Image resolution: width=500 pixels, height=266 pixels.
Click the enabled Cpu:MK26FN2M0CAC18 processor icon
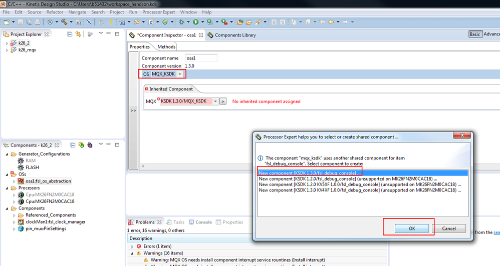click(21, 201)
